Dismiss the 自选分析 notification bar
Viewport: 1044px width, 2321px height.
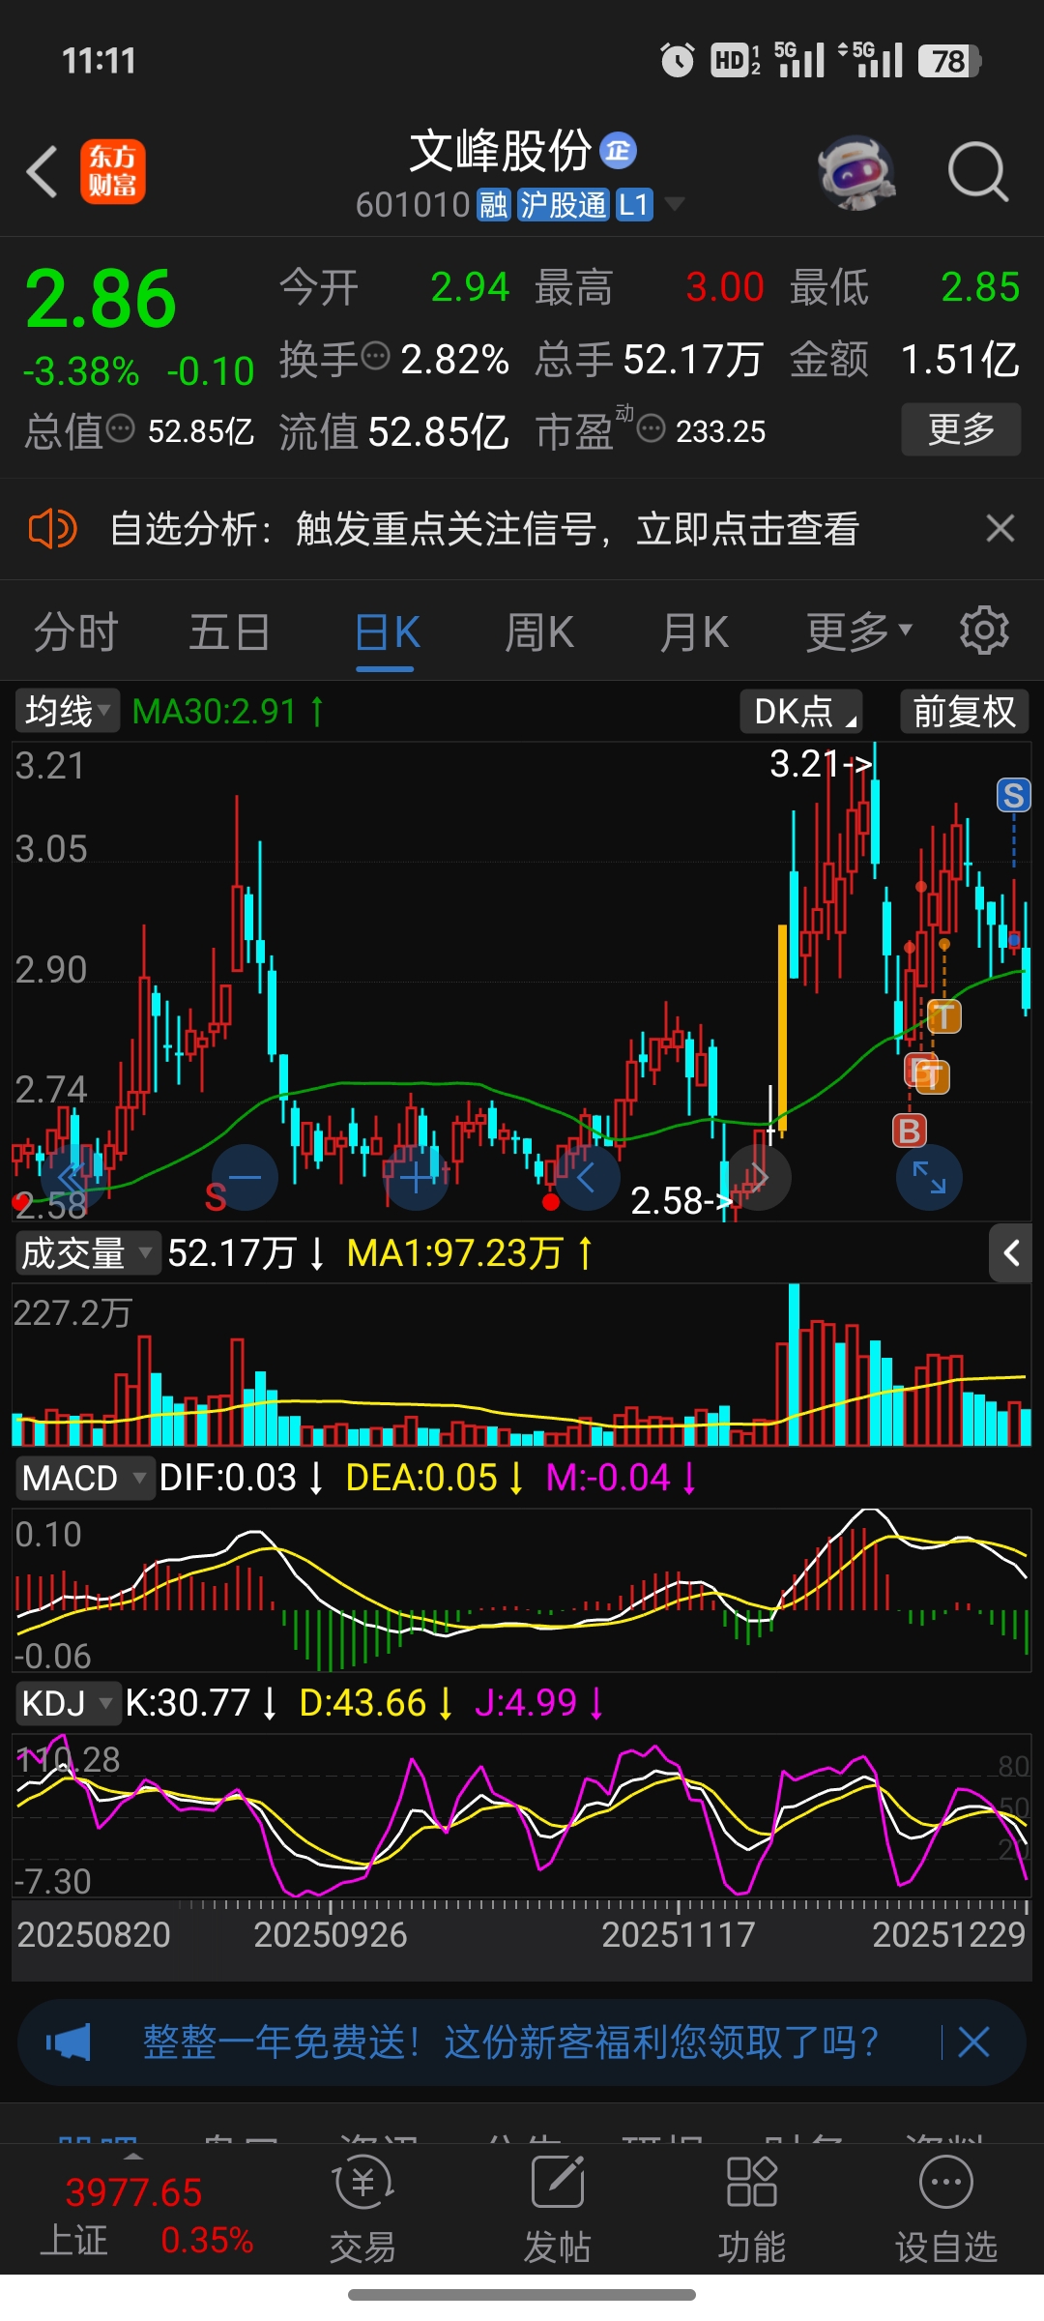[1000, 528]
